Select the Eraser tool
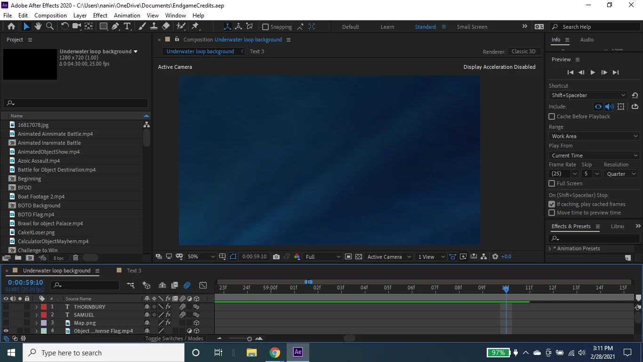 (x=166, y=26)
